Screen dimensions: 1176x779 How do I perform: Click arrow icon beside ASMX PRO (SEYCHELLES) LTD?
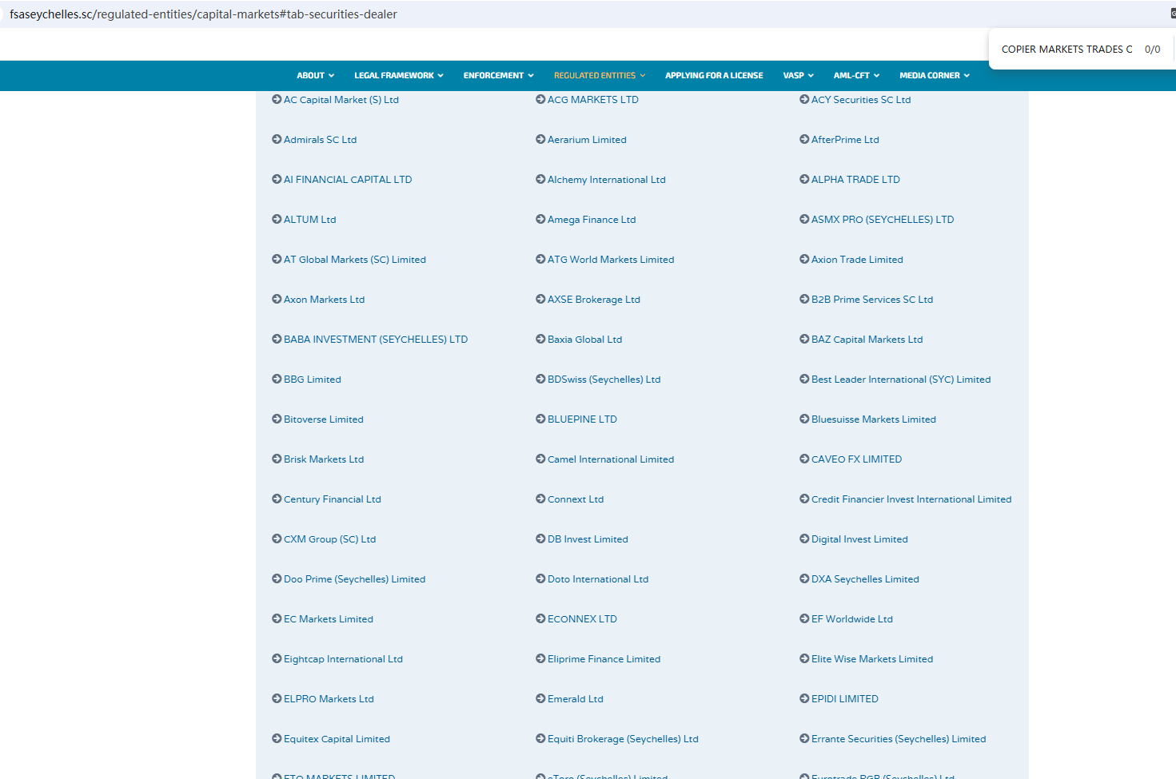tap(804, 220)
